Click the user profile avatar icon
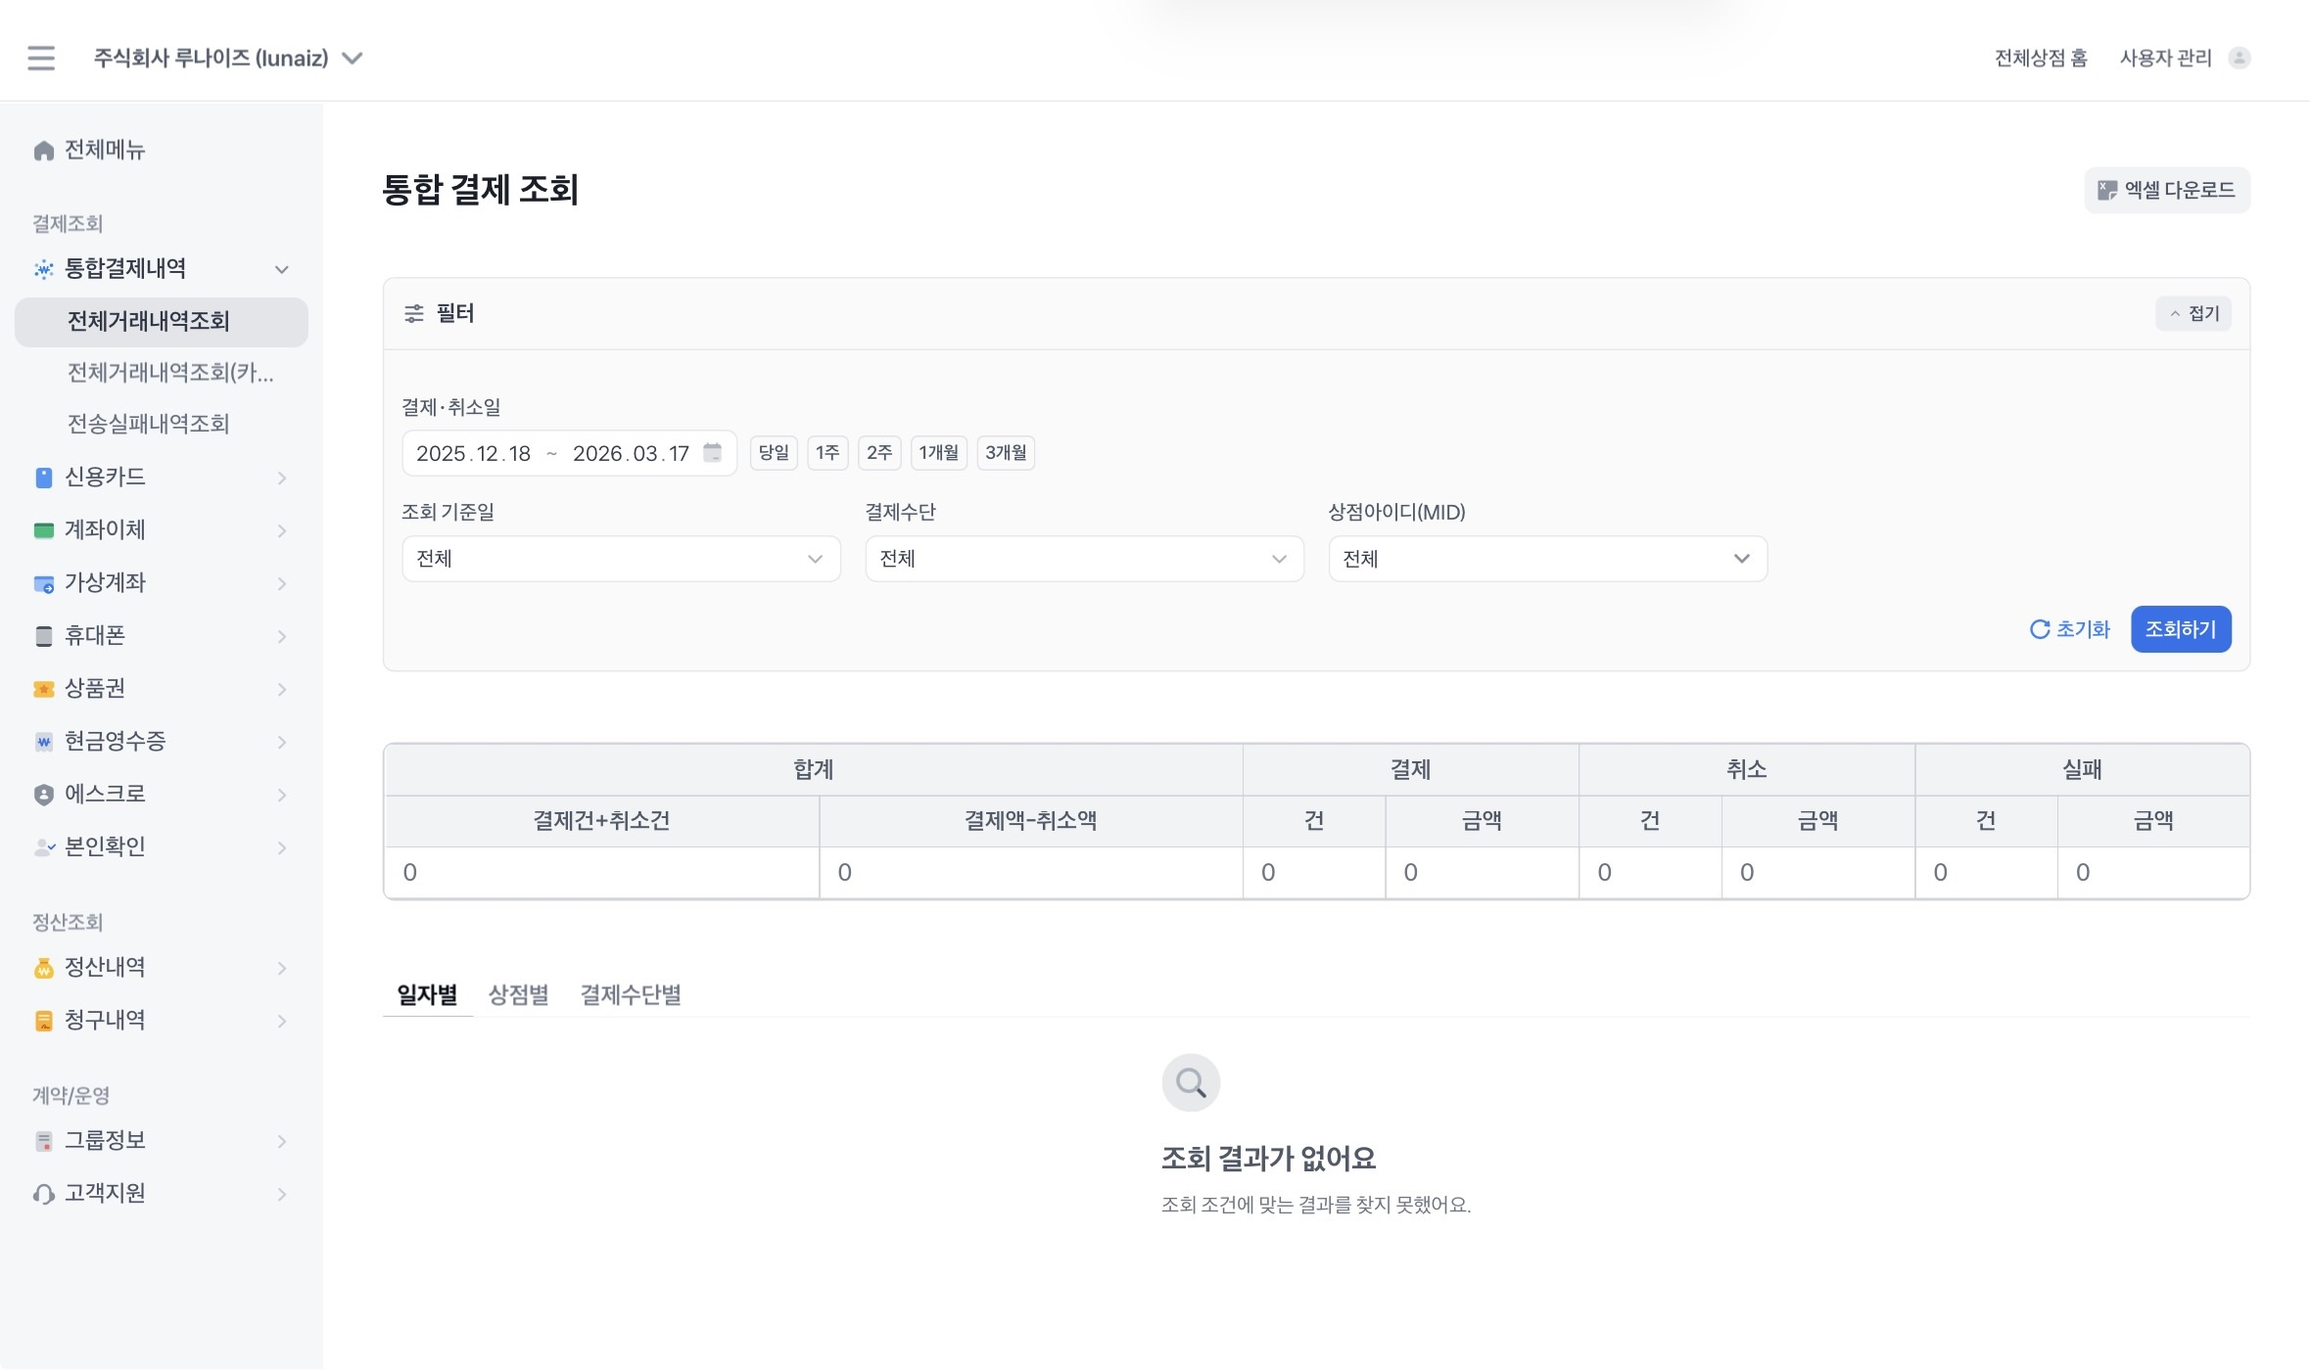Screen dimensions: 2311x1370 (x=2239, y=58)
